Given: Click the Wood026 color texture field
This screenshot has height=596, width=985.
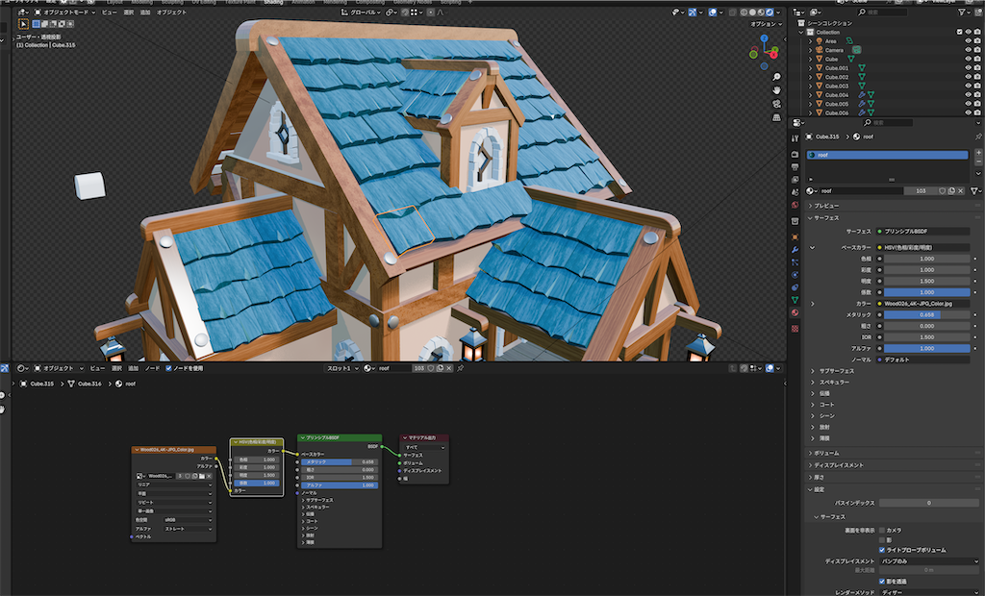Looking at the screenshot, I should coord(924,304).
